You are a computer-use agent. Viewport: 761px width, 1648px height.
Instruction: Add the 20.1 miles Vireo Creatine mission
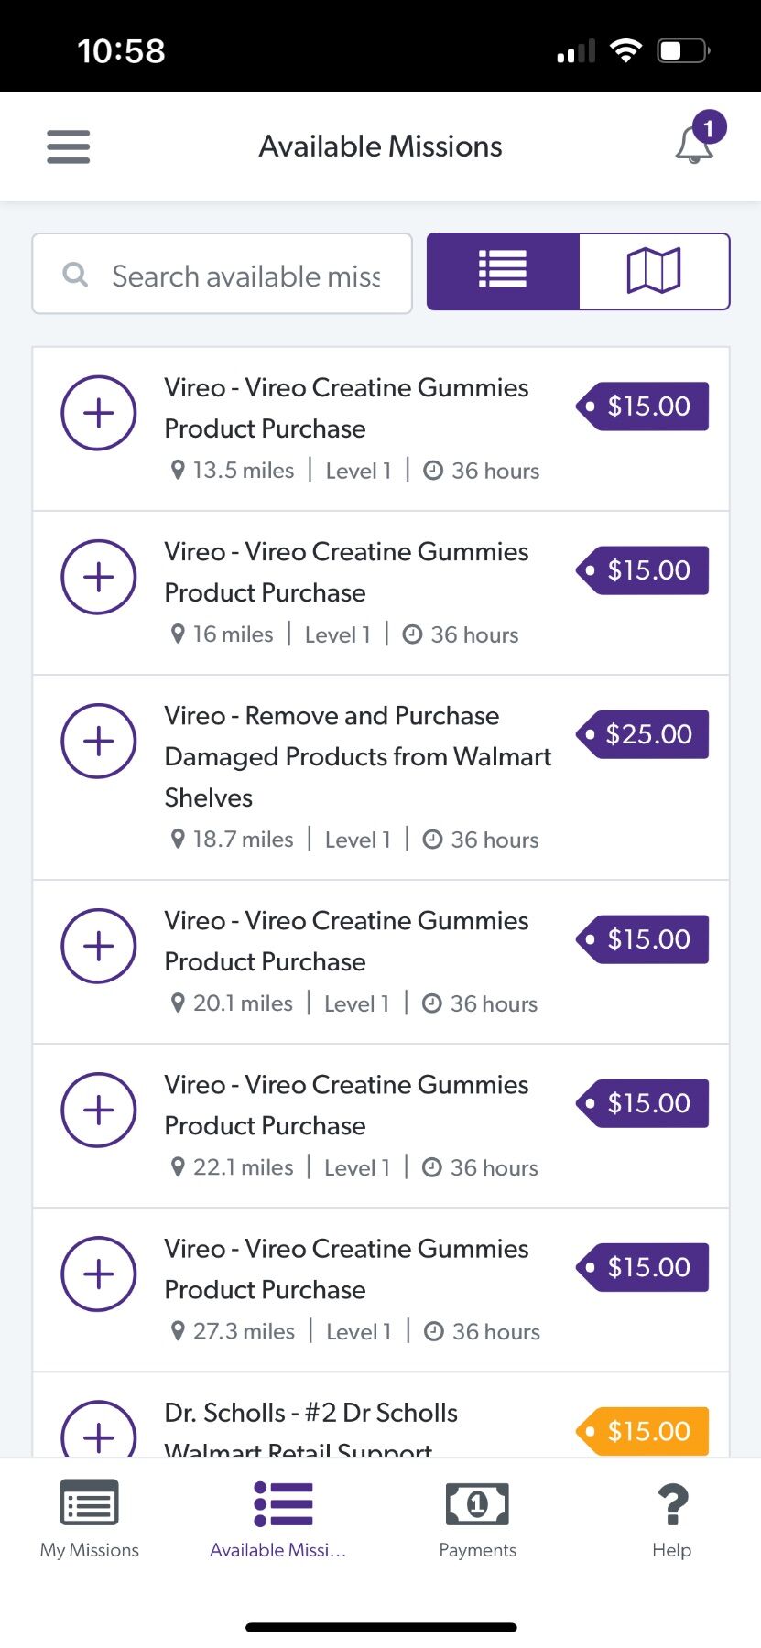99,946
